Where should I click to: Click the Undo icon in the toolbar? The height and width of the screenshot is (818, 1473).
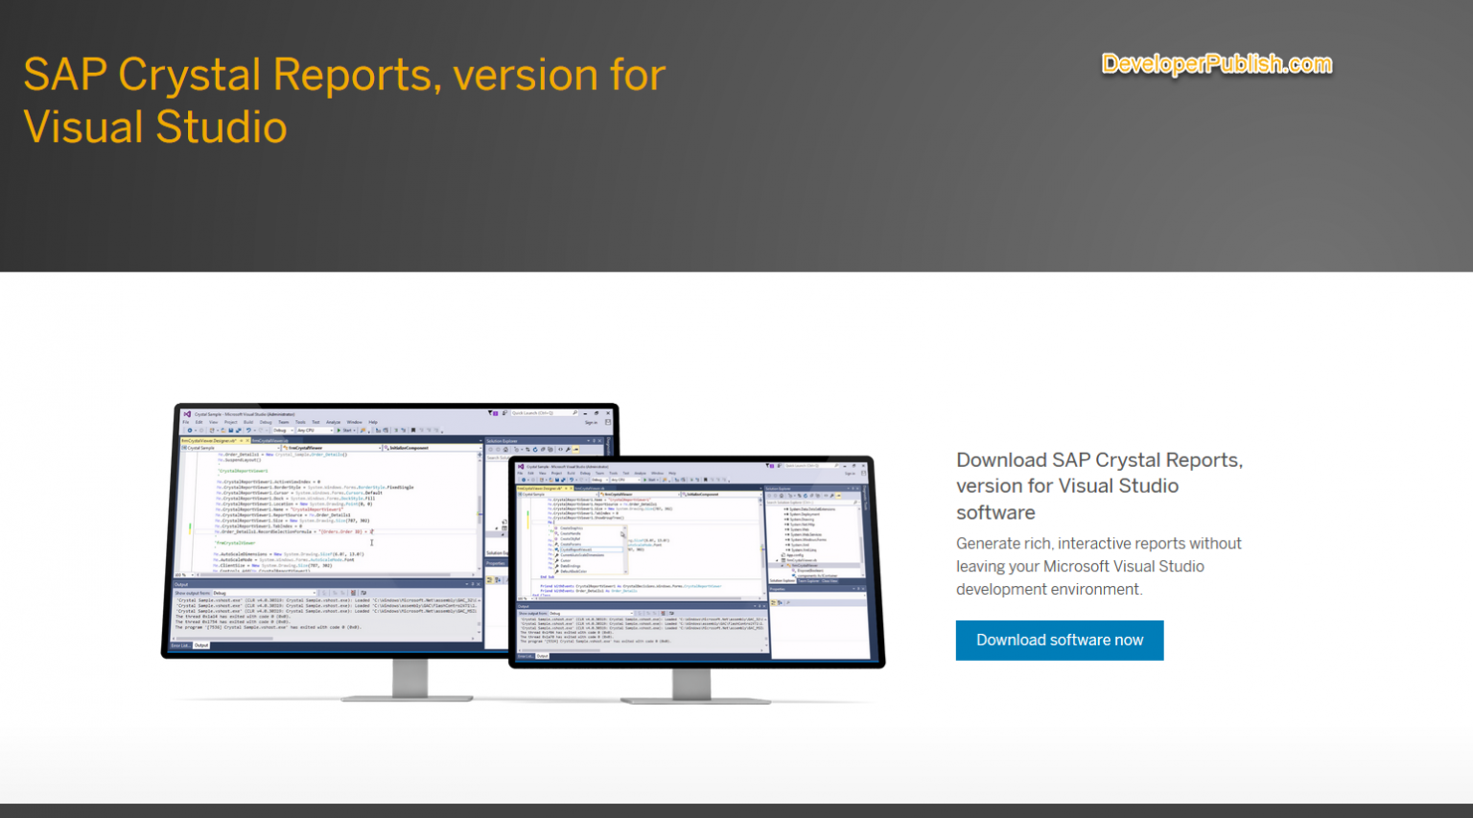click(x=250, y=429)
